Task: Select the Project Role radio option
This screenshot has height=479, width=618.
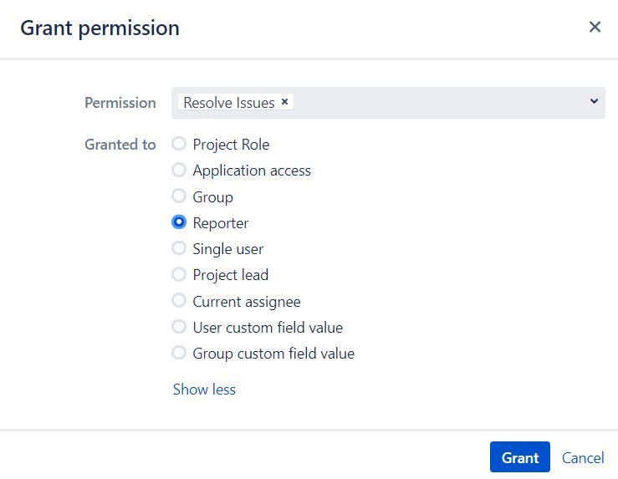Action: click(179, 144)
